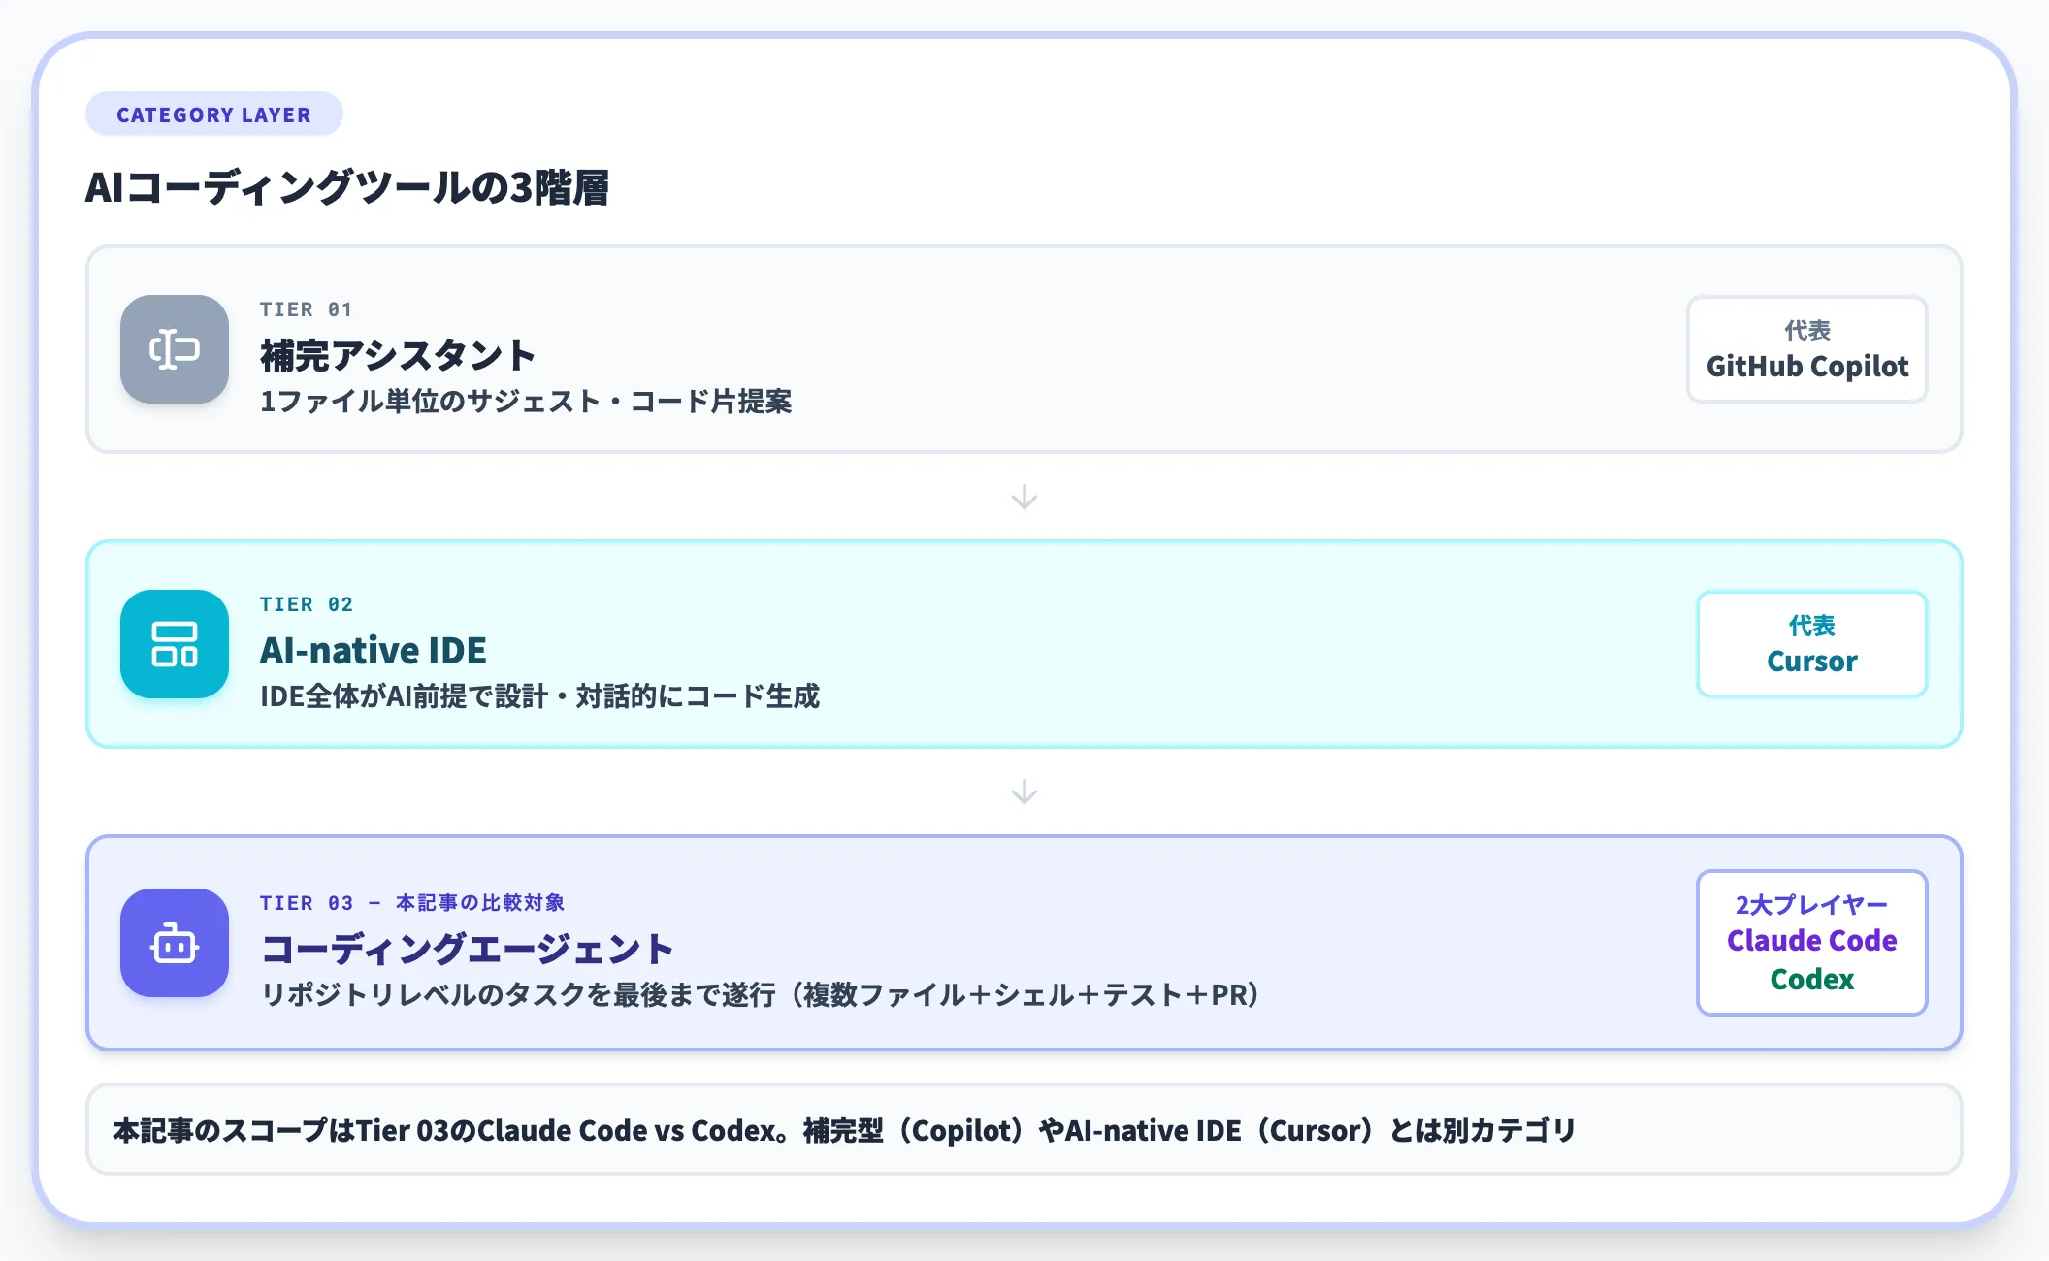Click the AI-native IDE title
The image size is (2049, 1261).
tap(374, 650)
